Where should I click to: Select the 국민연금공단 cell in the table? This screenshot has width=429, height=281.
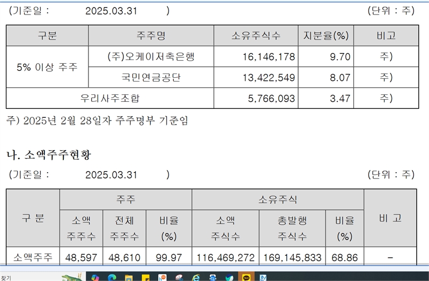(151, 78)
